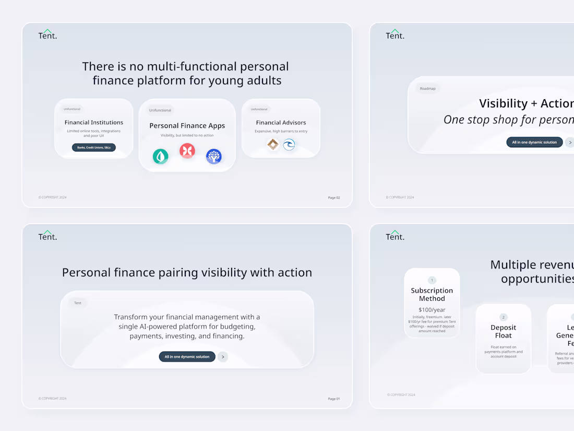Click the blue tree app icon
Viewport: 574px width, 431px height.
coord(214,156)
